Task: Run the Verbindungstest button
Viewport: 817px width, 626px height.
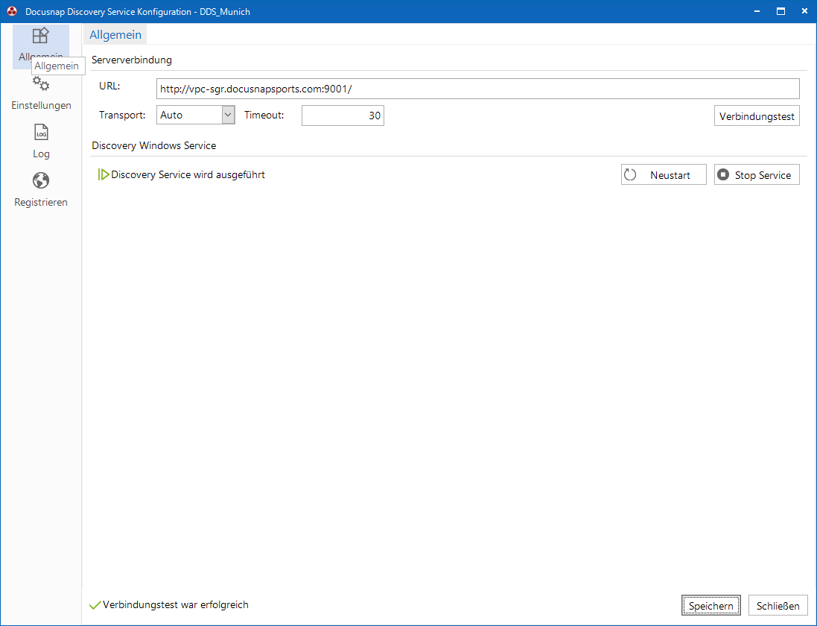Action: pos(757,116)
